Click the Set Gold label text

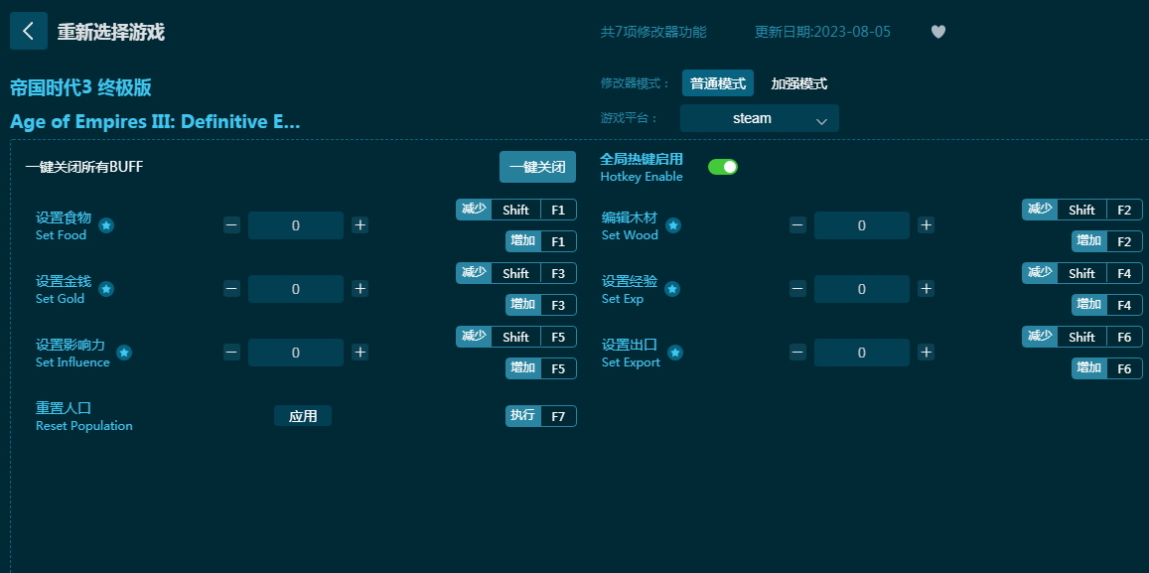point(61,299)
